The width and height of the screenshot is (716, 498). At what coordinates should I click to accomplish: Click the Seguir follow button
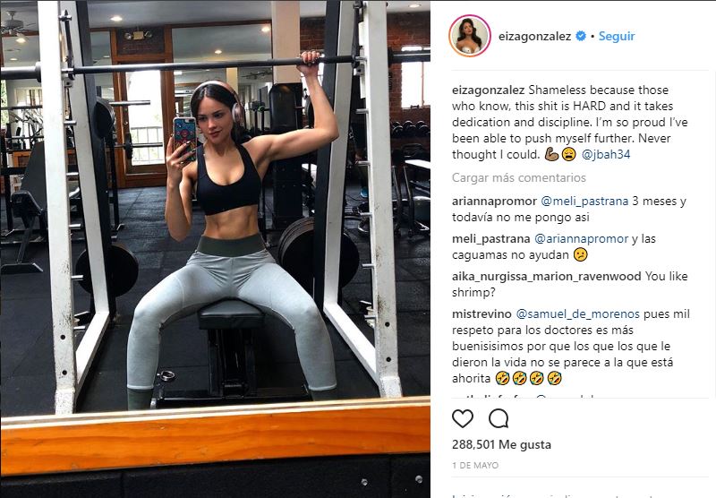617,36
